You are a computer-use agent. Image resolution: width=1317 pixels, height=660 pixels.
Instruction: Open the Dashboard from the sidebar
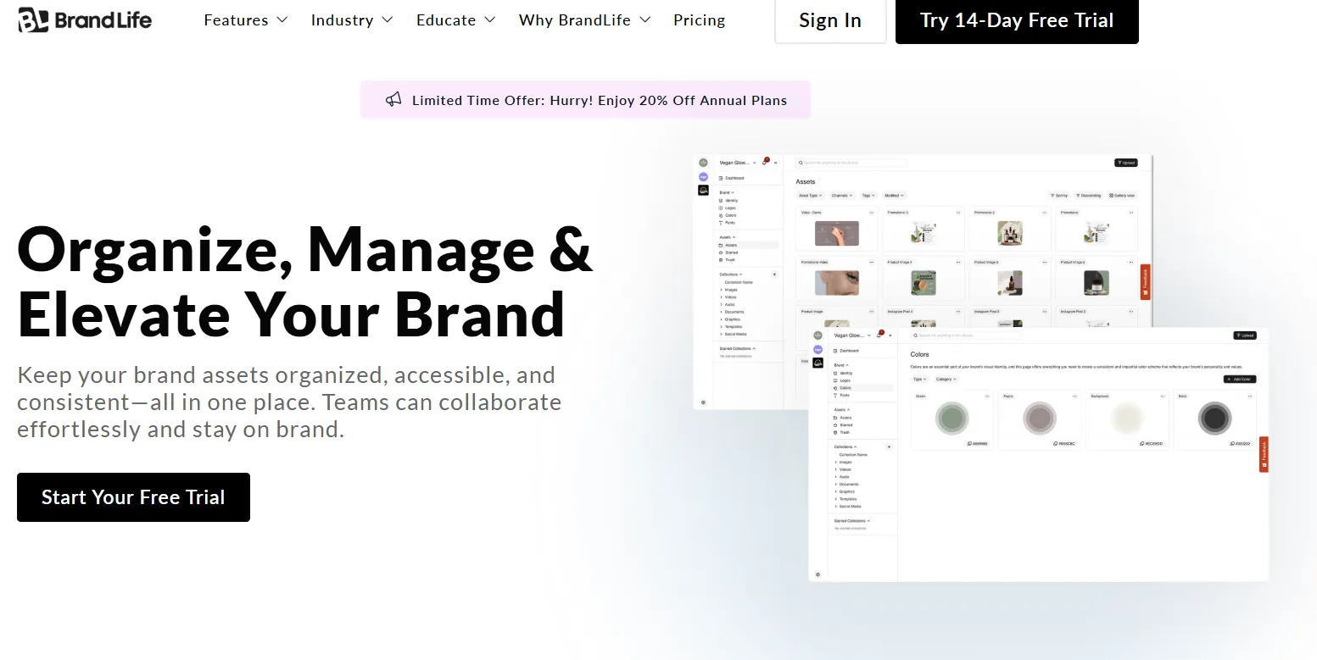click(x=733, y=178)
